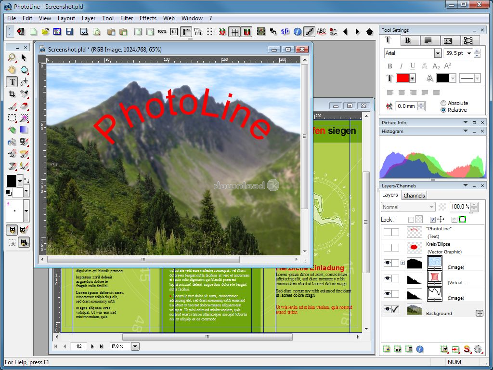This screenshot has width=493, height=370.
Task: Click the red S icon below layers list
Action: (x=467, y=349)
